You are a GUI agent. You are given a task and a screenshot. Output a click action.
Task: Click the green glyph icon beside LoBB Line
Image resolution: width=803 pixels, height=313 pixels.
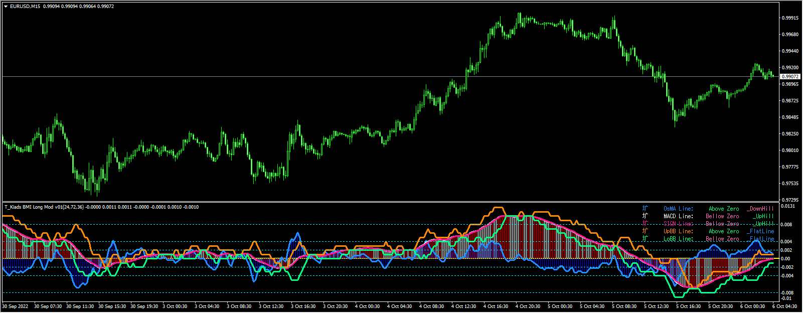(645, 238)
